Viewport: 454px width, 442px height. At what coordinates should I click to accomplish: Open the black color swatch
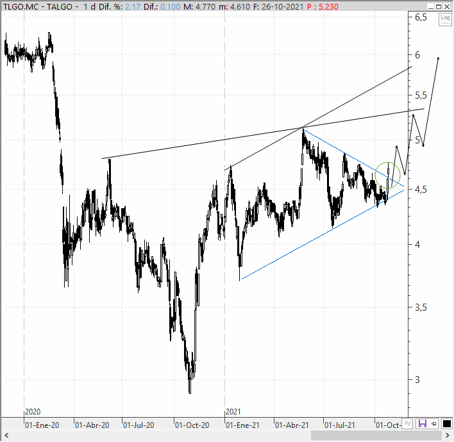pyautogui.click(x=447, y=424)
